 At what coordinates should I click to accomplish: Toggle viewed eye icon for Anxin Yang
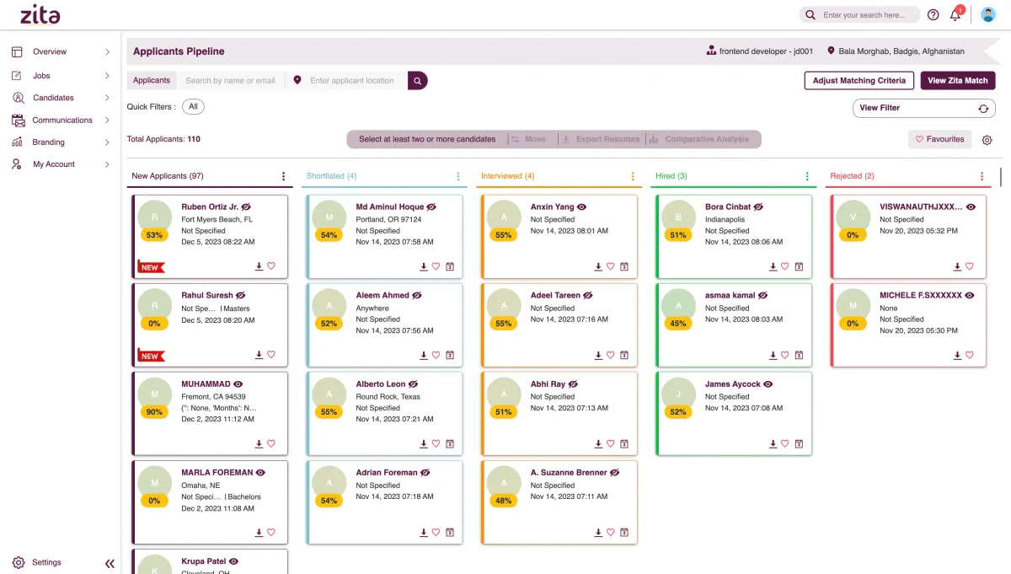[x=581, y=207]
